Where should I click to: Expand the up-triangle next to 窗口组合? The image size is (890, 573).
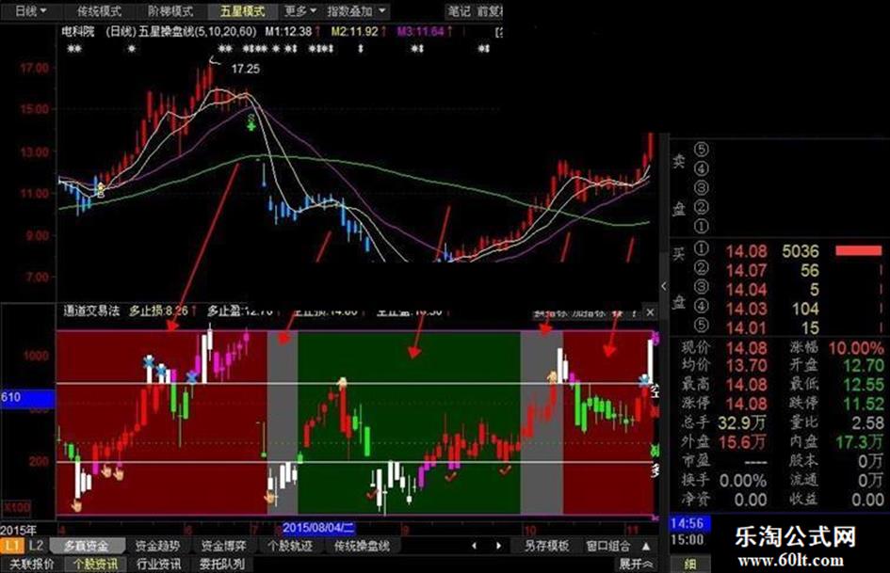pos(646,547)
